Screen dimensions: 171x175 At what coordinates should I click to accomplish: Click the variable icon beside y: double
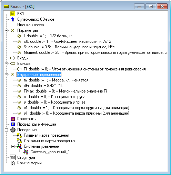tap(19, 102)
